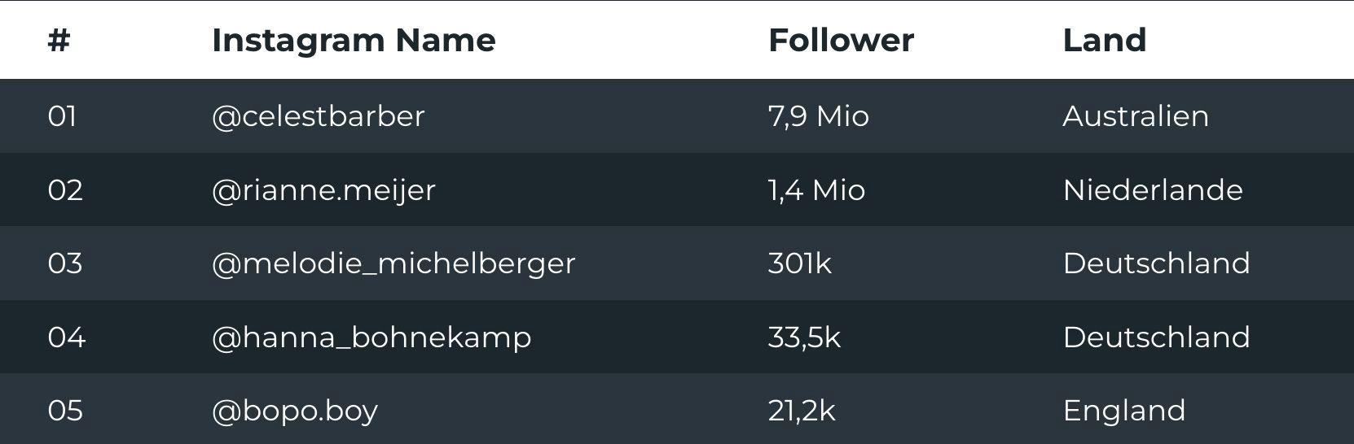Click the Land column header
The width and height of the screenshot is (1354, 444).
click(x=1105, y=40)
